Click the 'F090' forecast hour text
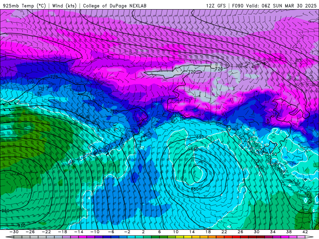The width and height of the screenshot is (319, 239). (238, 6)
